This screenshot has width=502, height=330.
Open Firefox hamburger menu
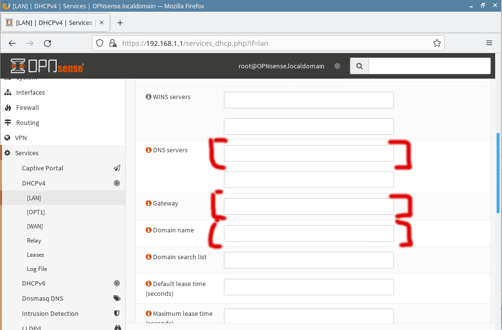point(489,43)
